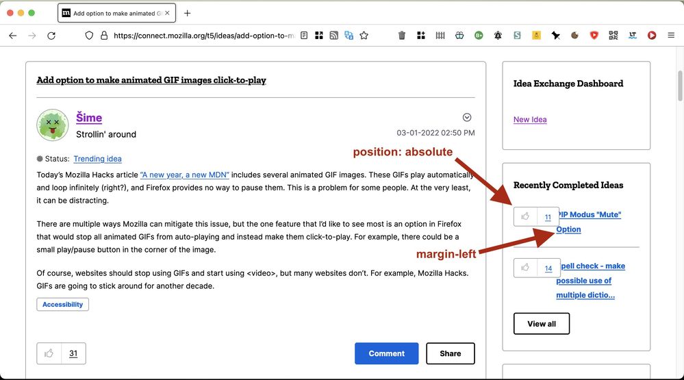View the 11 kudos count

(x=548, y=217)
